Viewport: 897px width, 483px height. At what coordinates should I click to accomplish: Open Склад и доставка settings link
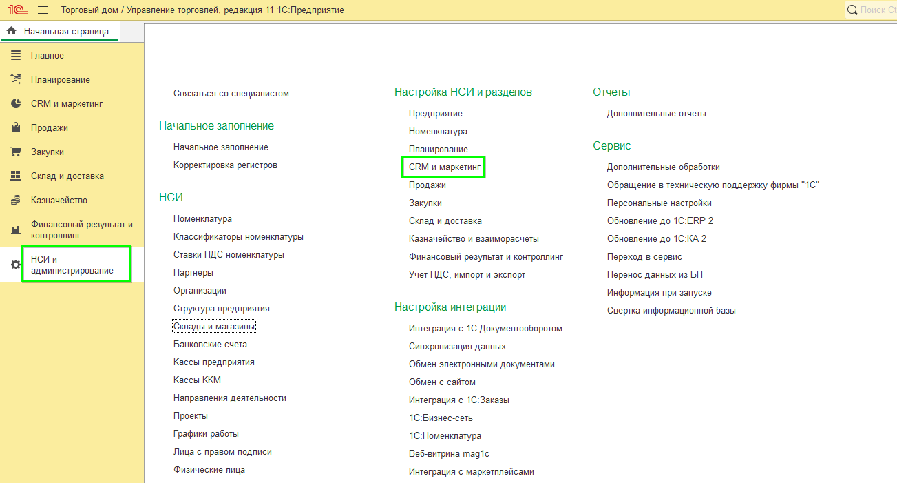(445, 220)
